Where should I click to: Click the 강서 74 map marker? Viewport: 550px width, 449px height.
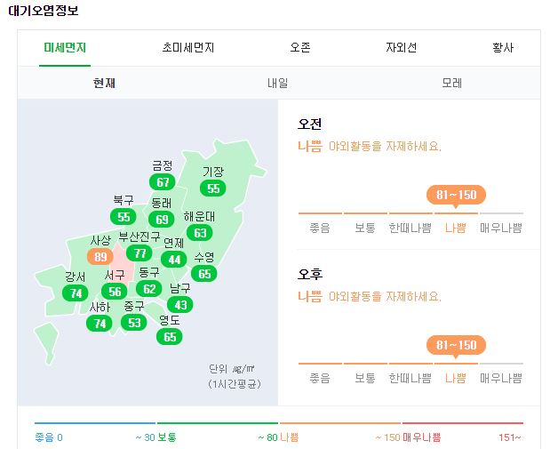(76, 293)
